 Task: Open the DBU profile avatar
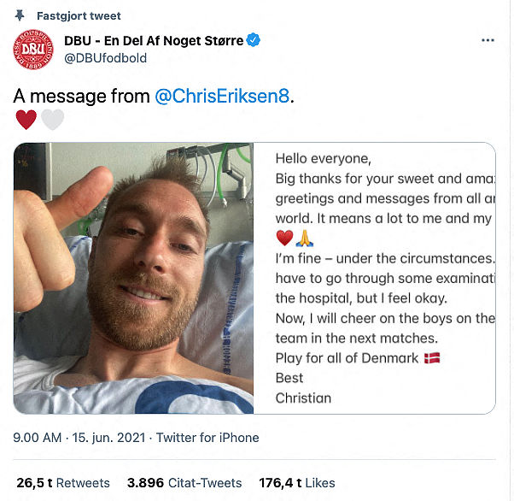point(33,50)
